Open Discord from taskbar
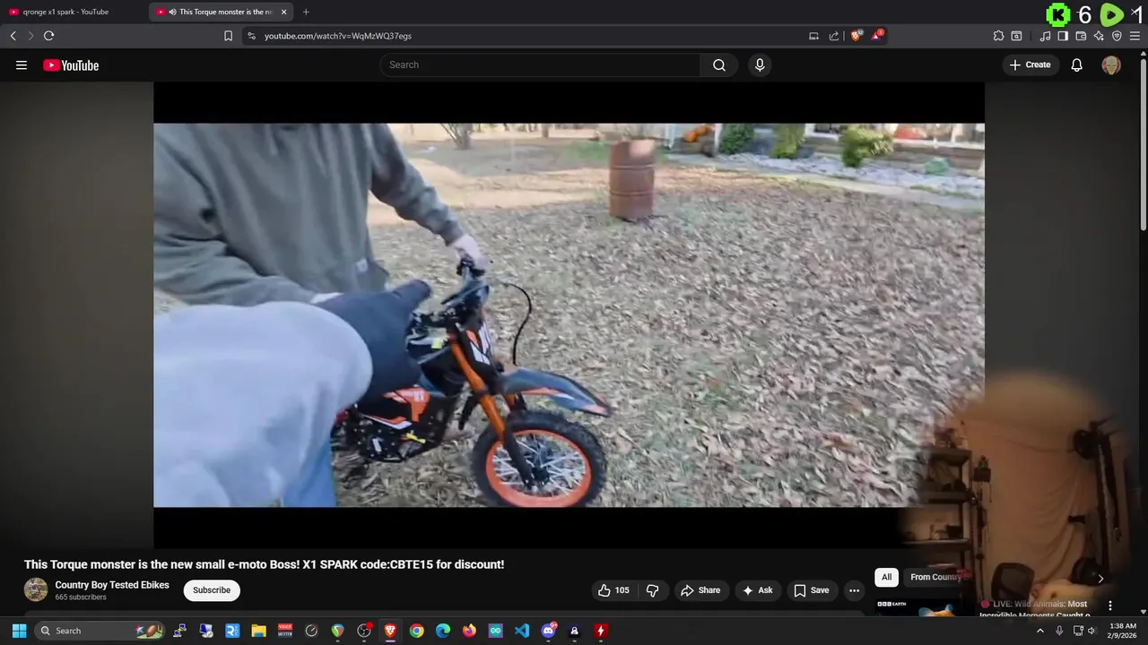Viewport: 1148px width, 645px height. [x=548, y=631]
